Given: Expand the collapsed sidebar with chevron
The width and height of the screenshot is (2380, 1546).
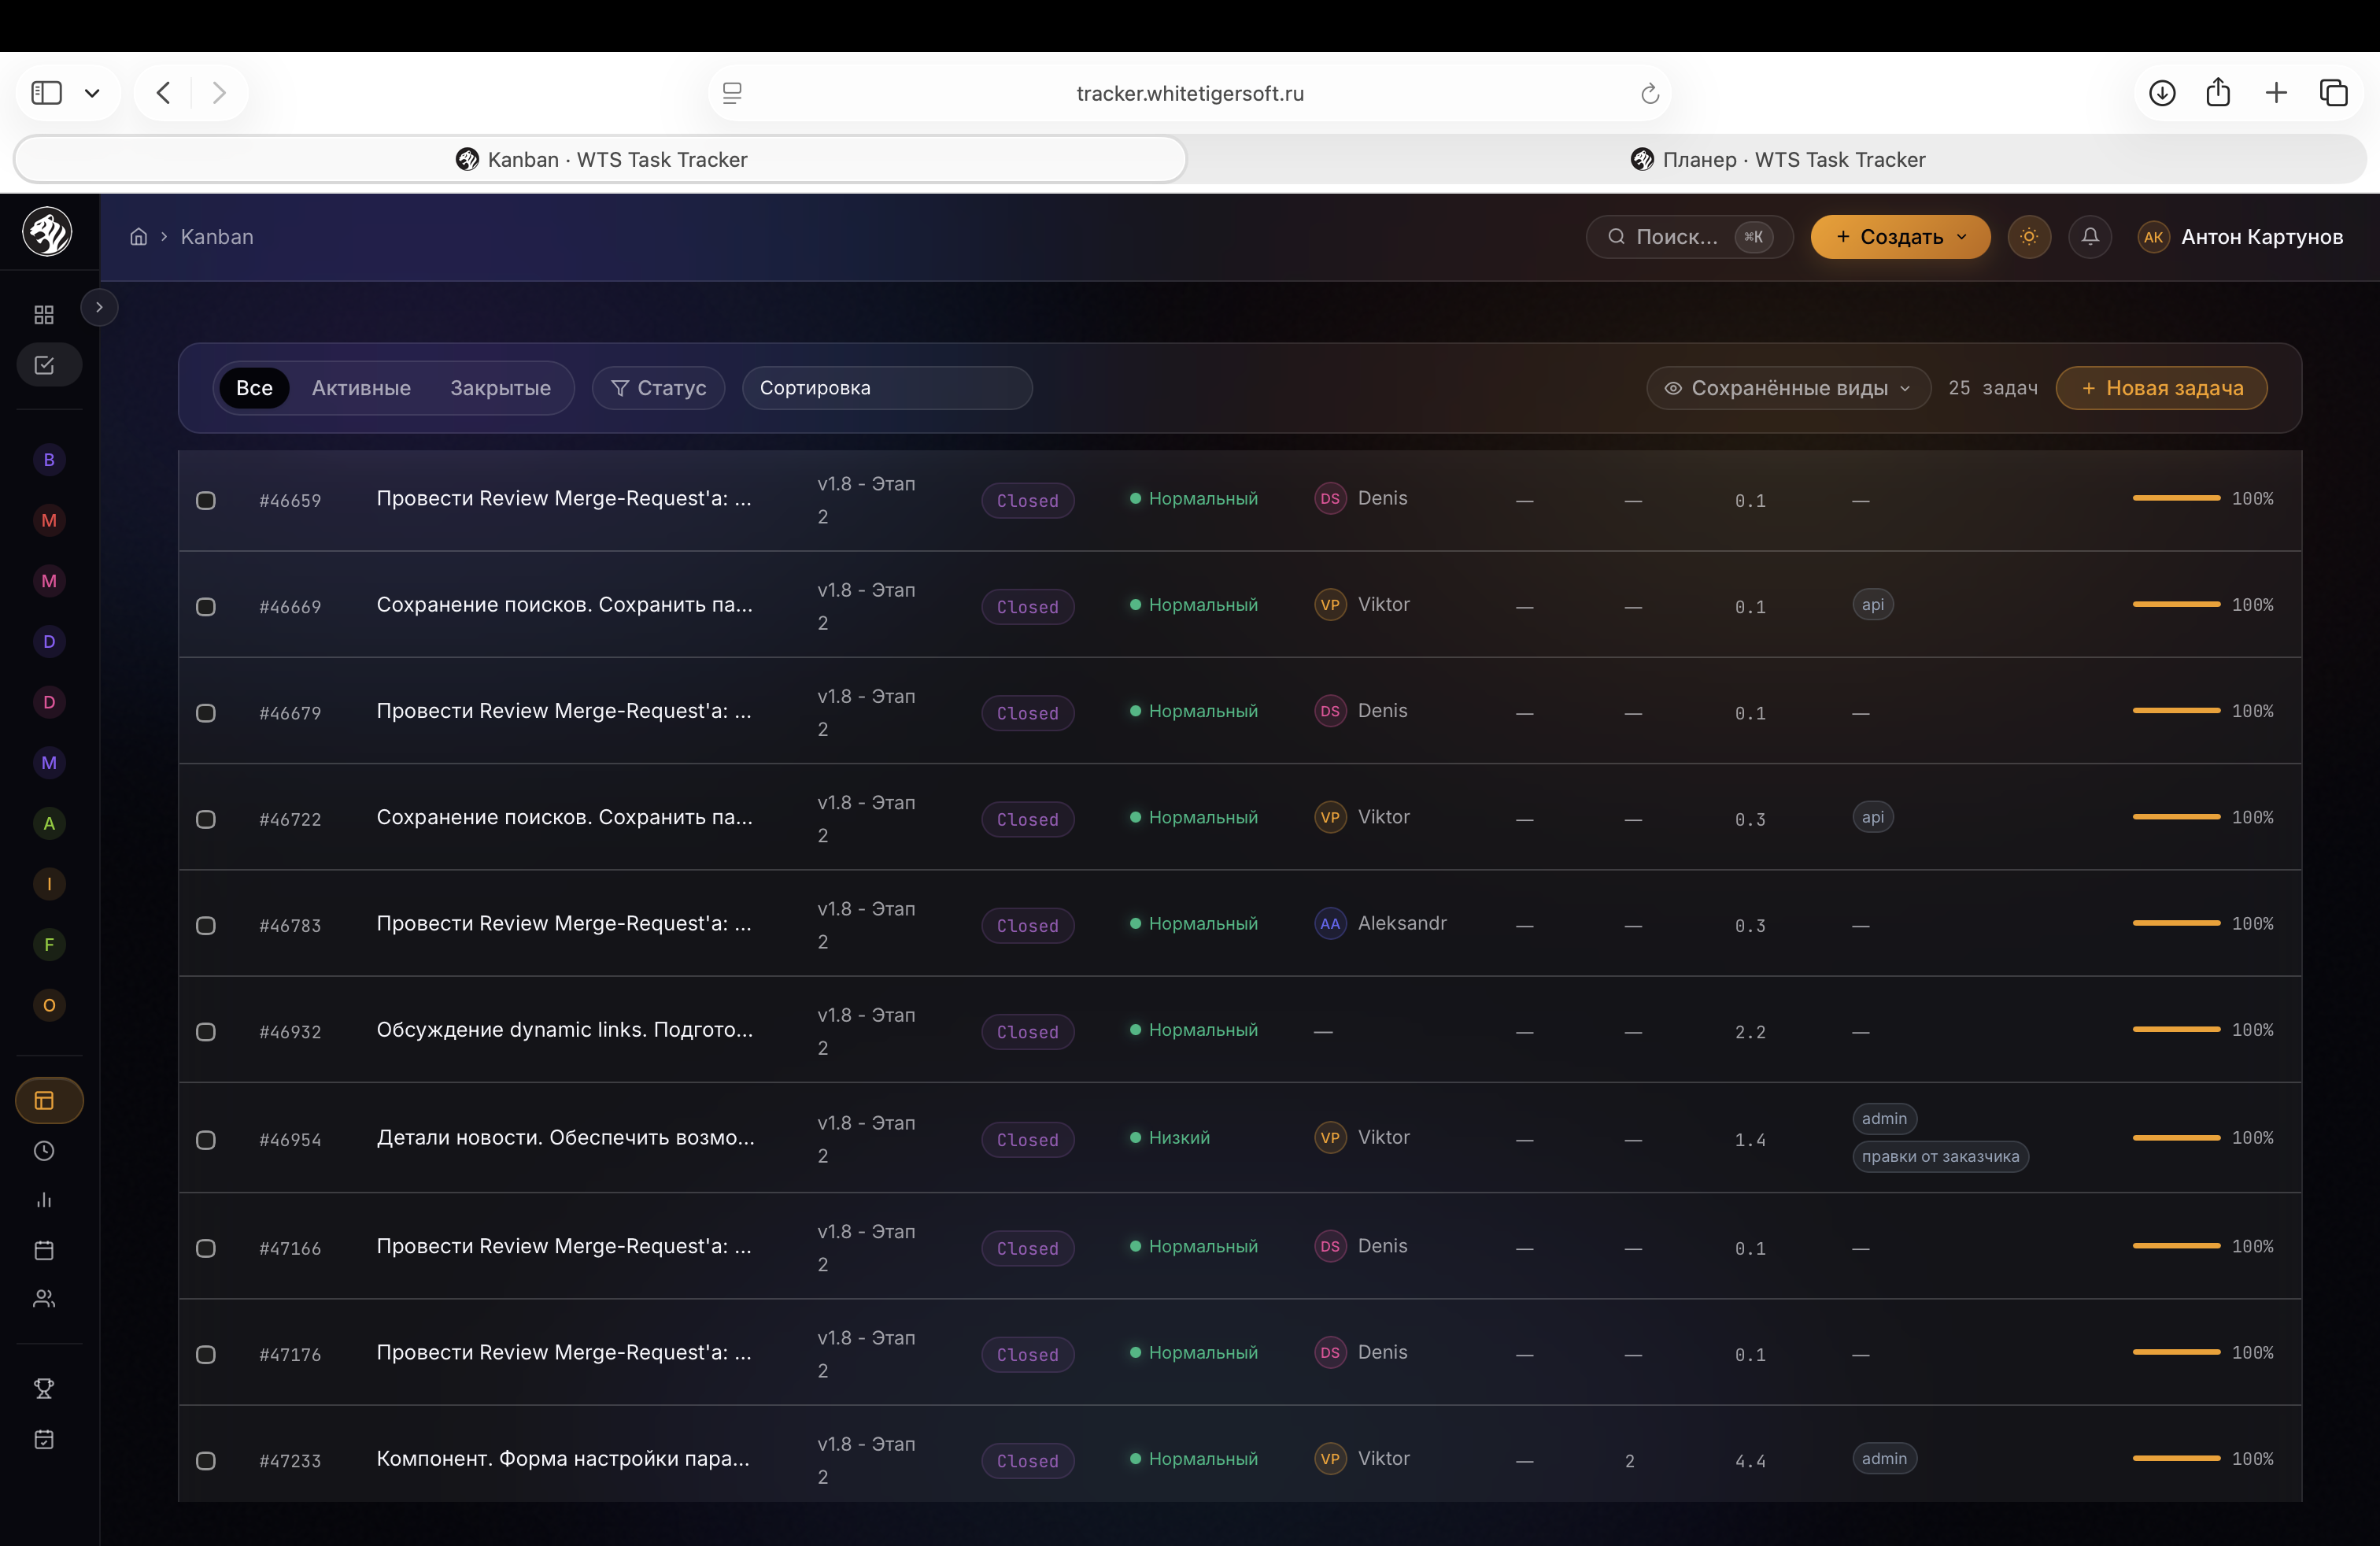Looking at the screenshot, I should point(99,307).
